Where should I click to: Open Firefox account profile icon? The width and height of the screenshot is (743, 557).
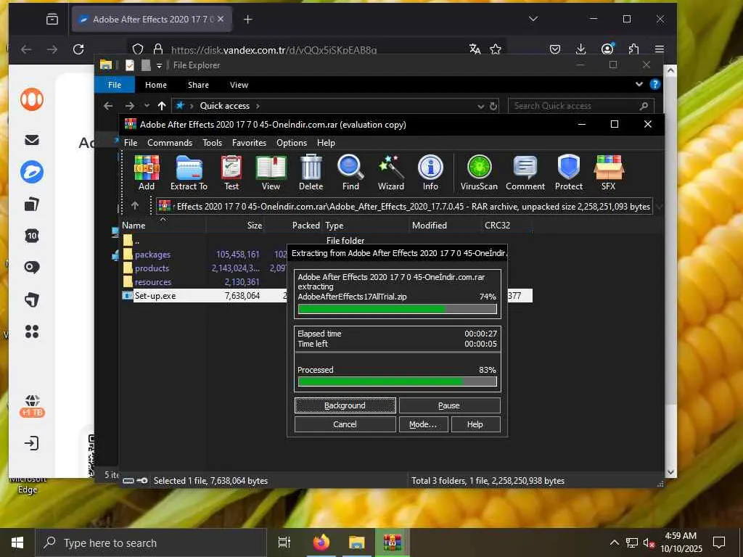click(607, 49)
